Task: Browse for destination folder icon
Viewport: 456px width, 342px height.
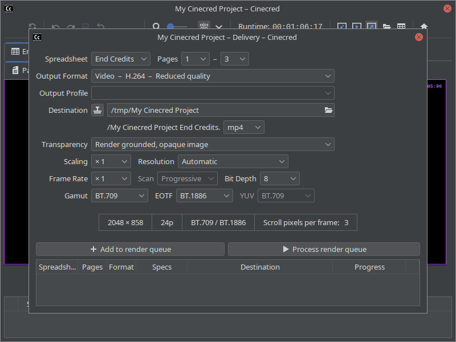Action: (x=328, y=110)
